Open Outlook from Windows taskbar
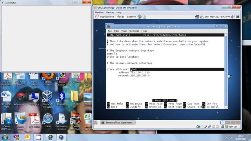Image resolution: width=251 pixels, height=141 pixels. 27,137
